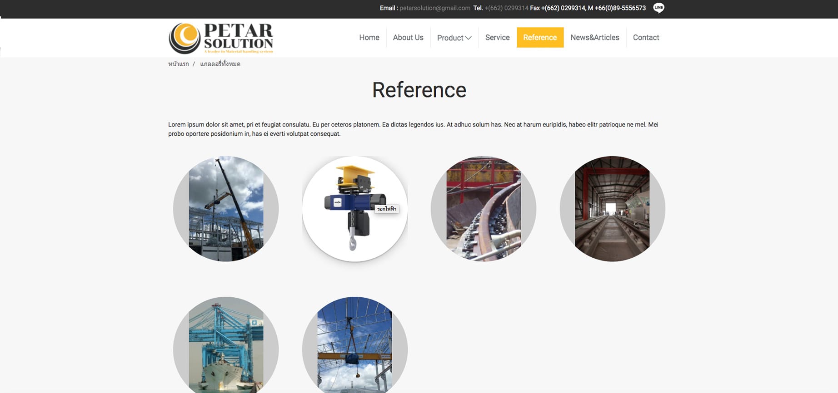This screenshot has height=393, width=838.
Task: Click the หน้าแรก breadcrumb link
Action: [178, 64]
